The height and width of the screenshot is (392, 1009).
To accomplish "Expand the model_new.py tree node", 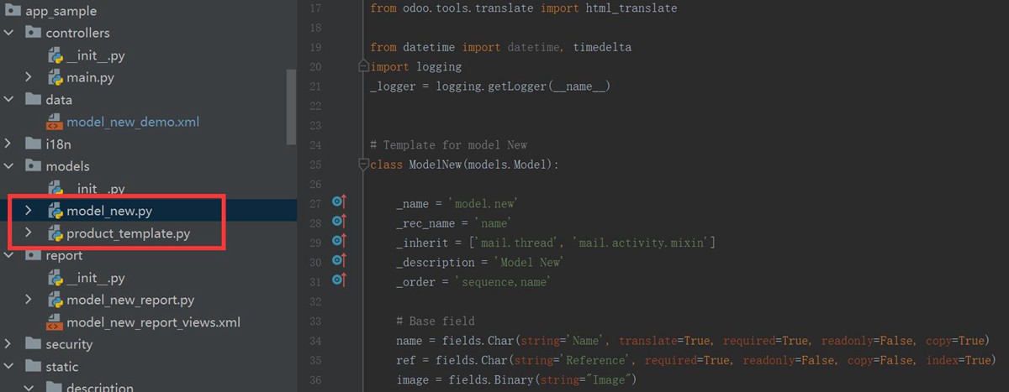I will tap(29, 210).
